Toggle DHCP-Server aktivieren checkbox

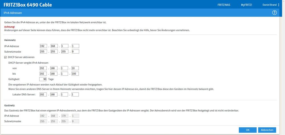pyautogui.click(x=5, y=57)
